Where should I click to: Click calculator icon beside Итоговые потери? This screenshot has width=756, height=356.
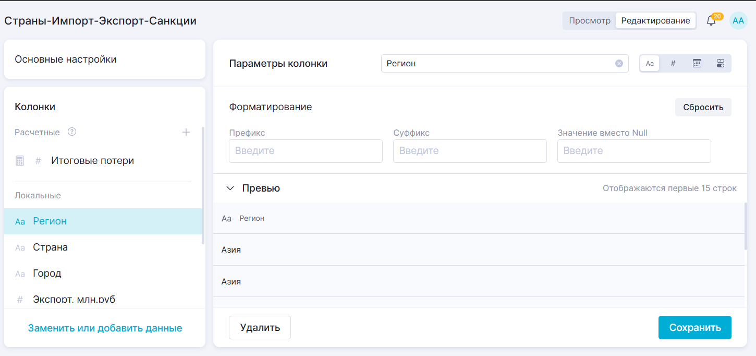pyautogui.click(x=20, y=161)
